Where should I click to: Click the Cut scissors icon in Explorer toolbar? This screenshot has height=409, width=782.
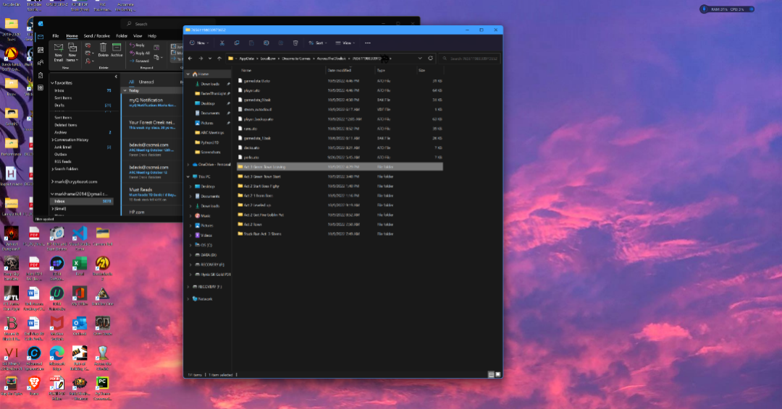[222, 43]
